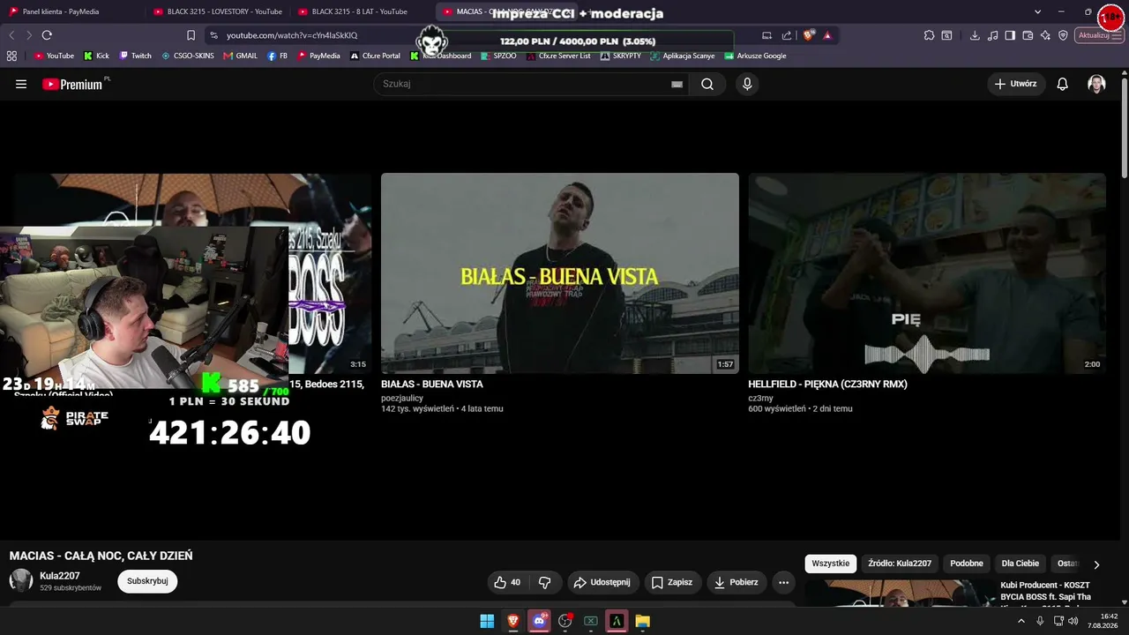
Task: Open the Brave Shields lion icon
Action: pos(809,35)
